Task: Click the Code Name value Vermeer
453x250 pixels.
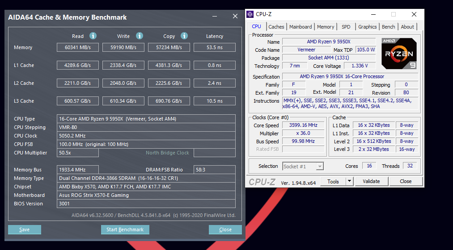Action: pos(306,50)
